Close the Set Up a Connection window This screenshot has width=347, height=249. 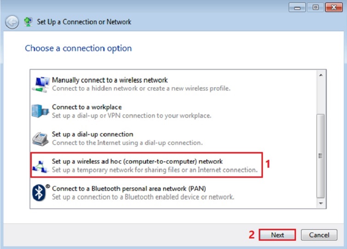coord(334,7)
